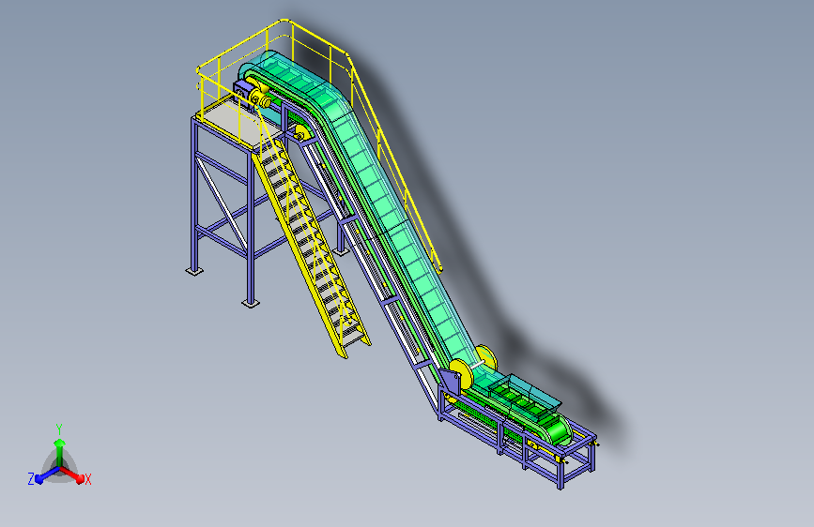
Task: Pick the yellow wheel at the lower bend
Action: [x=461, y=374]
